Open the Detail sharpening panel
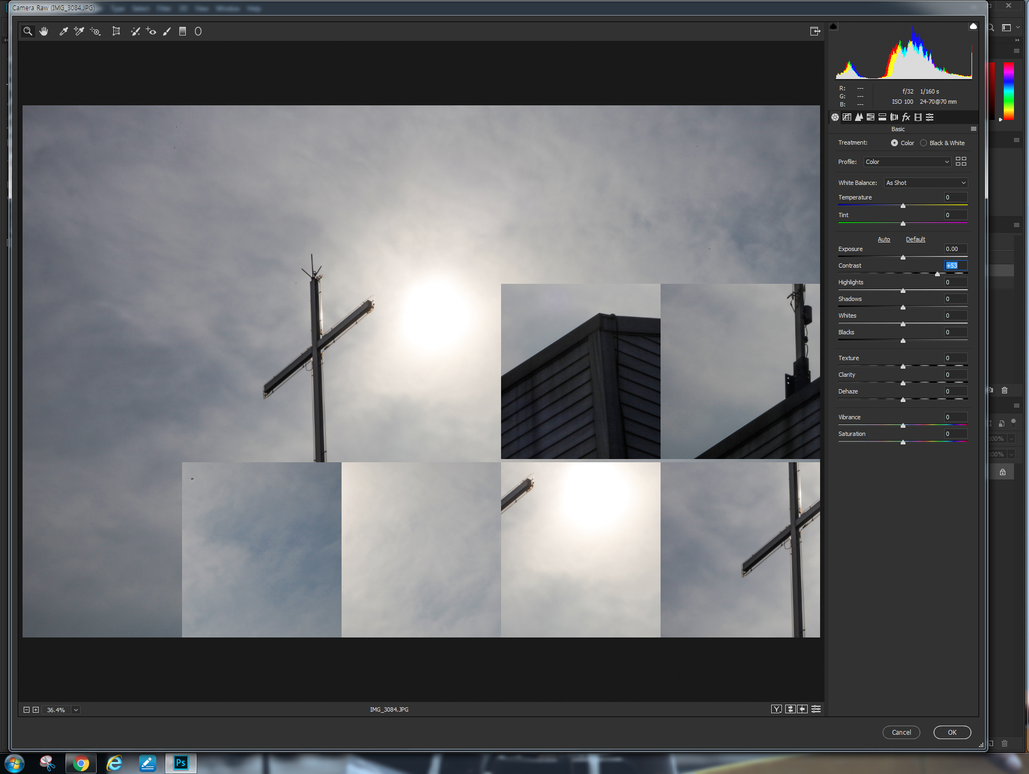Image resolution: width=1029 pixels, height=774 pixels. 859,117
